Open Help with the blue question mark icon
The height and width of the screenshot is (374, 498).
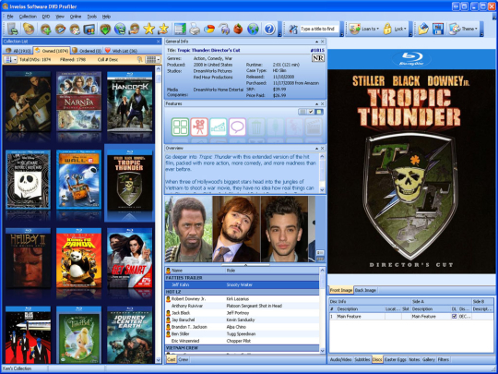click(269, 30)
